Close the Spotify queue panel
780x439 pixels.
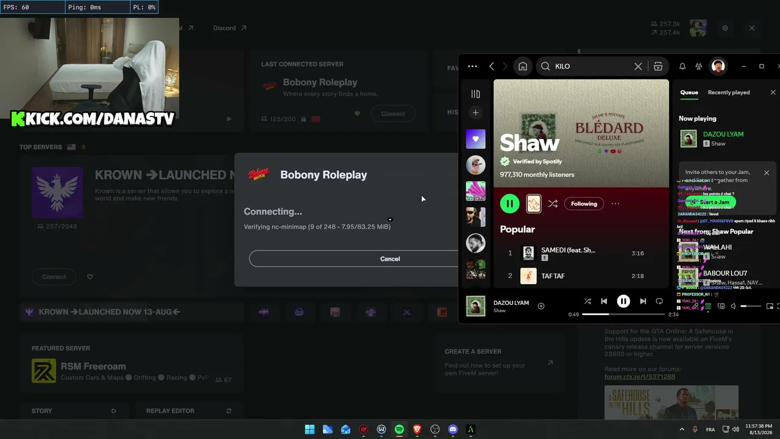[773, 93]
